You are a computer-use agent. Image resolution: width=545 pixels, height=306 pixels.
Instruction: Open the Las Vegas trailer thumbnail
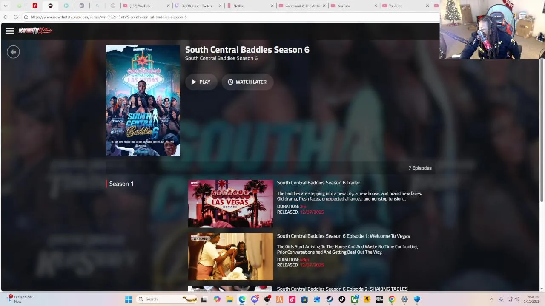coord(231,204)
